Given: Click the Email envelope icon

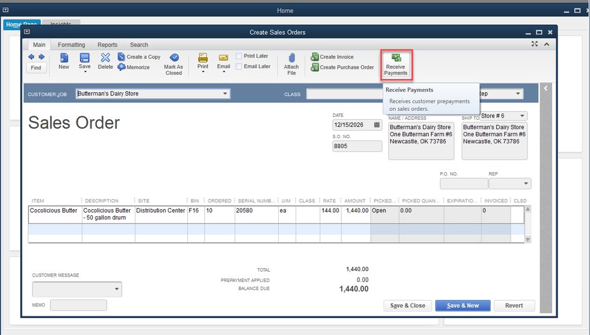Looking at the screenshot, I should (x=223, y=58).
